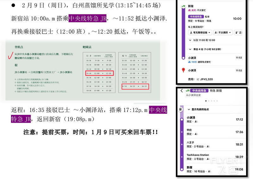Click the JR小渊泽站 → 白州蒸馏所 route line

pyautogui.click(x=43, y=72)
